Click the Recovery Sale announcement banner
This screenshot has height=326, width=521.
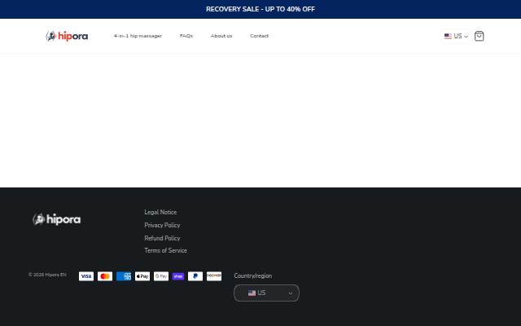tap(260, 9)
